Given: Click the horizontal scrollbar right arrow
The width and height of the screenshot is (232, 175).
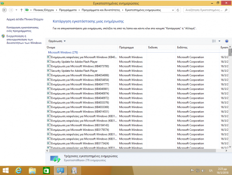Looking at the screenshot, I should pos(226,150).
